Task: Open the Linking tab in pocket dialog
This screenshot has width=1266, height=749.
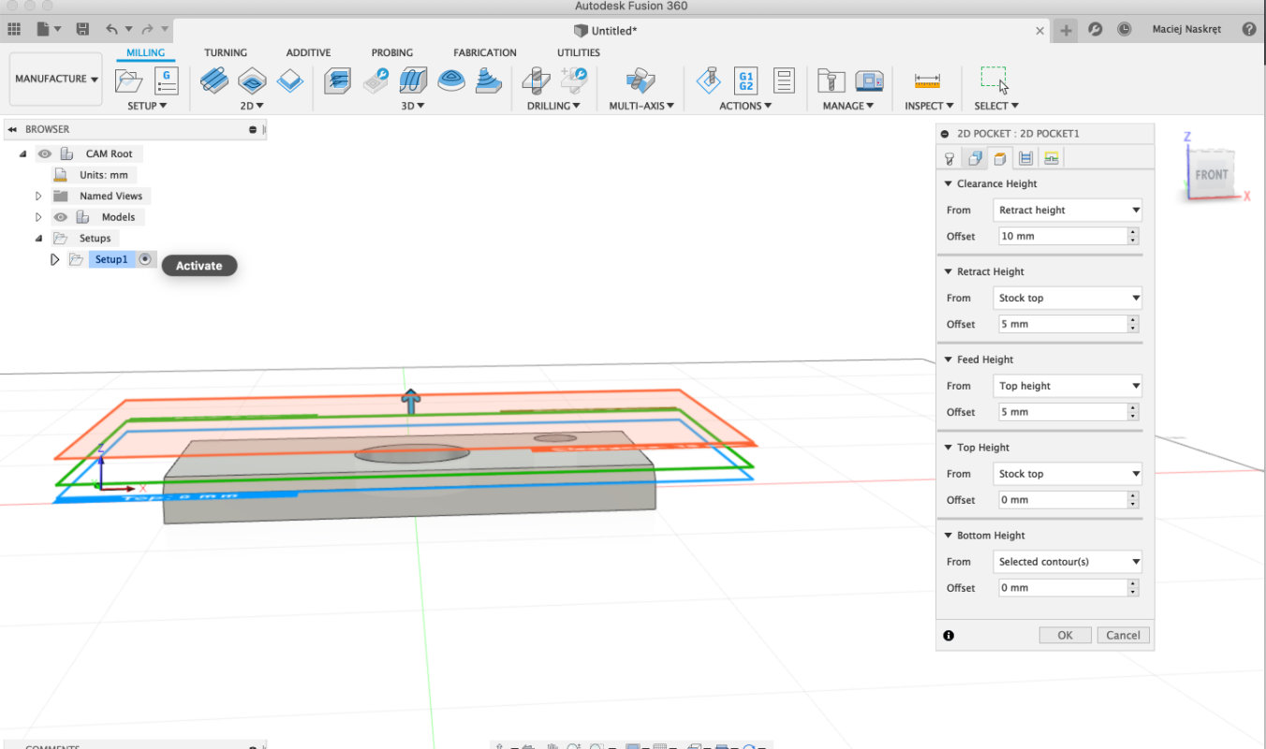Action: point(1051,158)
